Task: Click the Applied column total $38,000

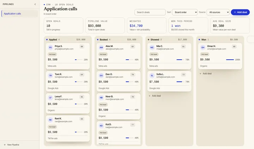Action: click(x=81, y=40)
